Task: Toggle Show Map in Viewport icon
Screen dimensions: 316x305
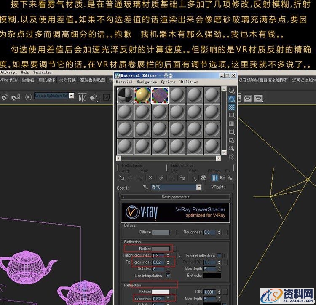Action: pos(204,178)
